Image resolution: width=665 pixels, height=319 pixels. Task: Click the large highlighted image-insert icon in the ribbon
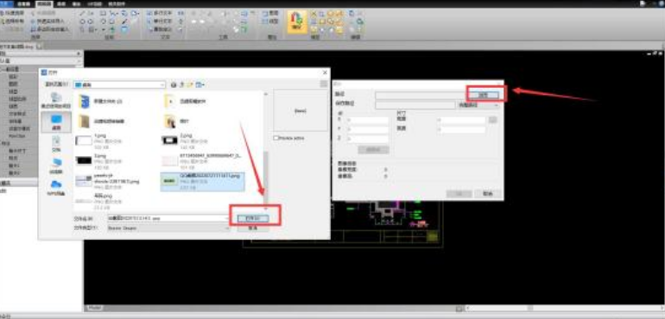pos(297,22)
